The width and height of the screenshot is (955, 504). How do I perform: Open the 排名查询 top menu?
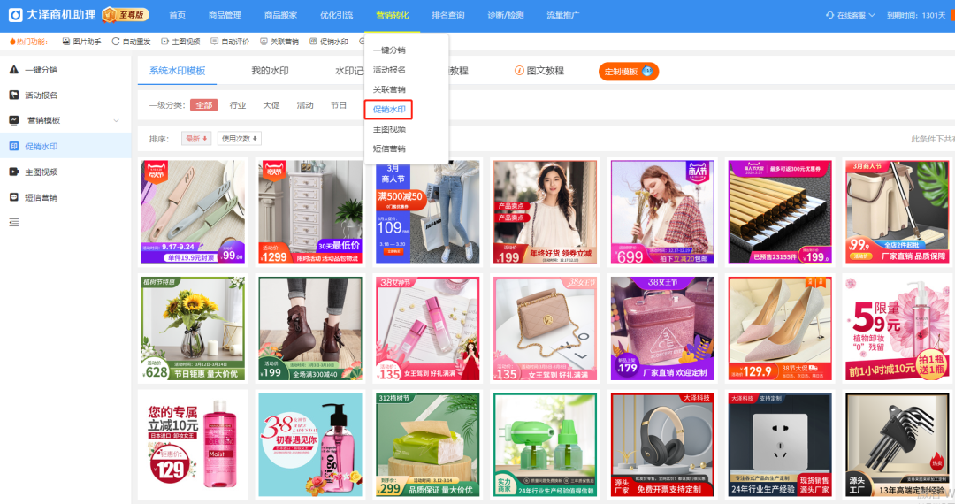coord(448,15)
